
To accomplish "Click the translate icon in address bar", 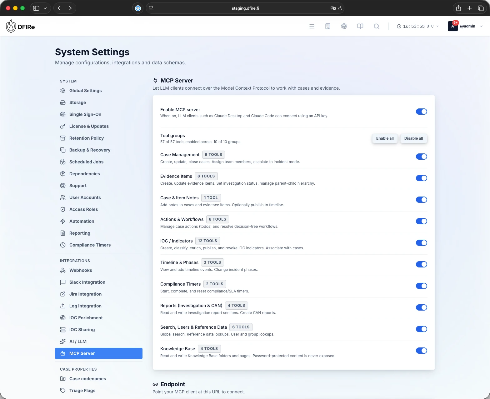I will (x=333, y=8).
